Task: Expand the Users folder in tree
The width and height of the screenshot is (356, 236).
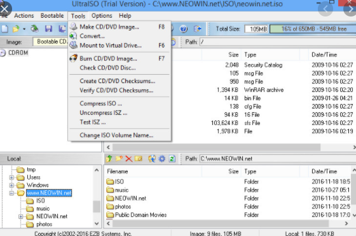Action: tap(11, 178)
